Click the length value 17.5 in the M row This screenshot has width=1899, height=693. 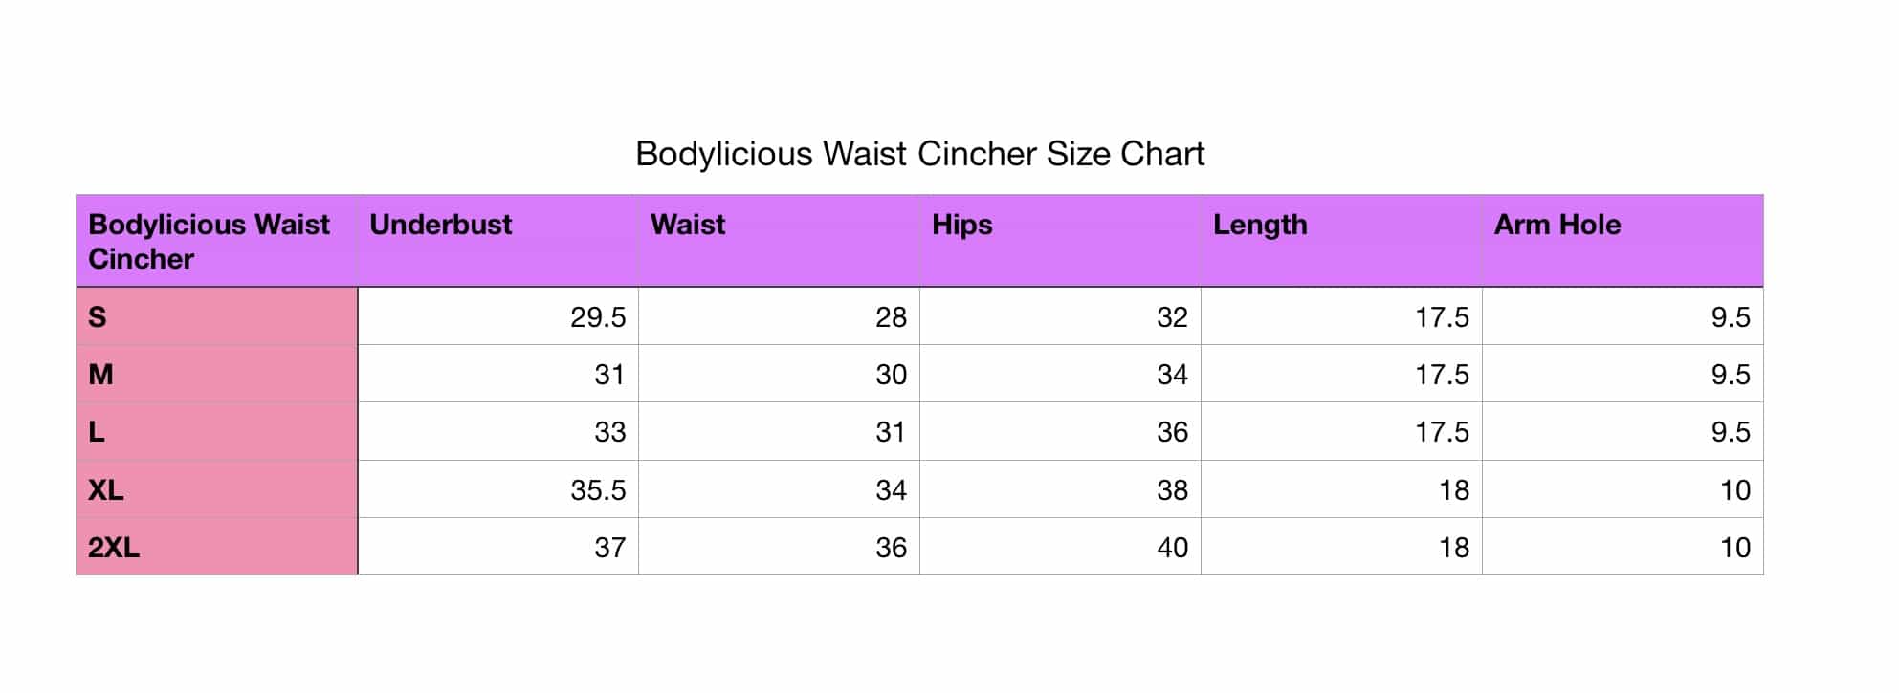tap(1341, 374)
